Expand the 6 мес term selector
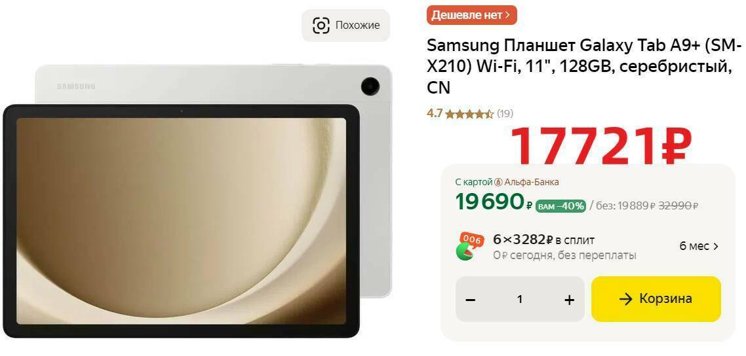Image resolution: width=746 pixels, height=356 pixels. 699,246
